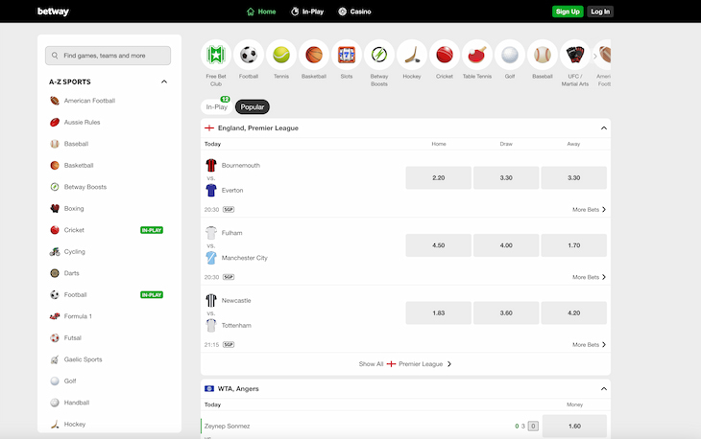701x439 pixels.
Task: Open the Free Bet Club icon
Action: (216, 55)
